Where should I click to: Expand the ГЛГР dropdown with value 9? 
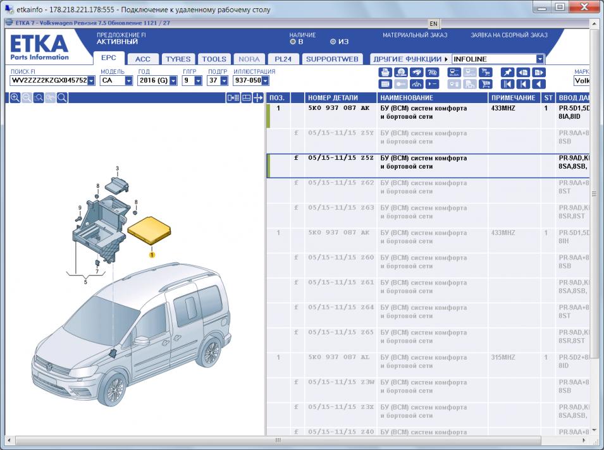pyautogui.click(x=198, y=80)
